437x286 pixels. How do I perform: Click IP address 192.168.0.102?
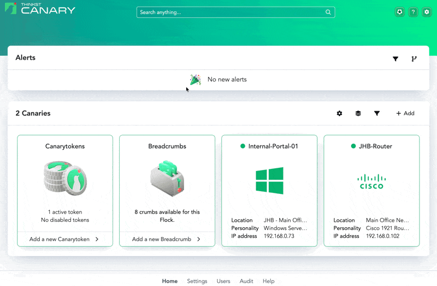click(383, 236)
